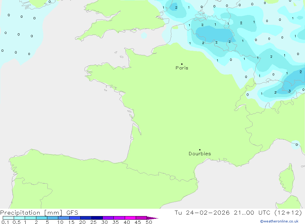The height and width of the screenshot is (224, 305).
Task: Click legend label 0.1
Action: click(x=5, y=222)
